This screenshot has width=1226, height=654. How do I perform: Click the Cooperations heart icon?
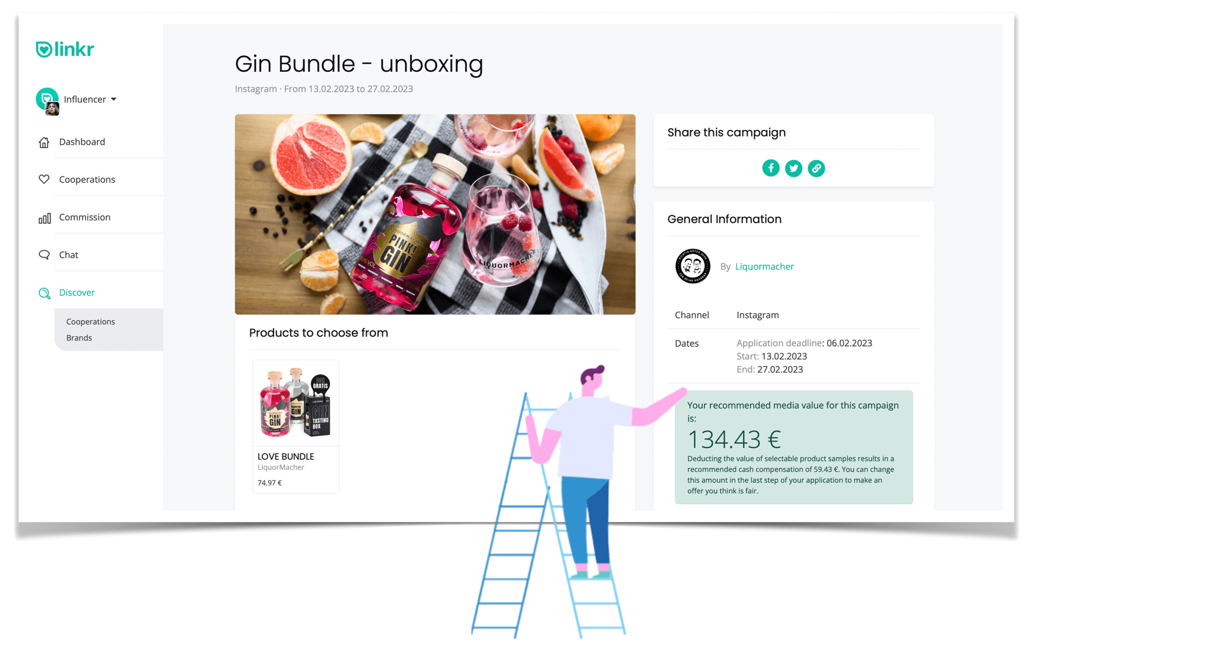pyautogui.click(x=44, y=179)
